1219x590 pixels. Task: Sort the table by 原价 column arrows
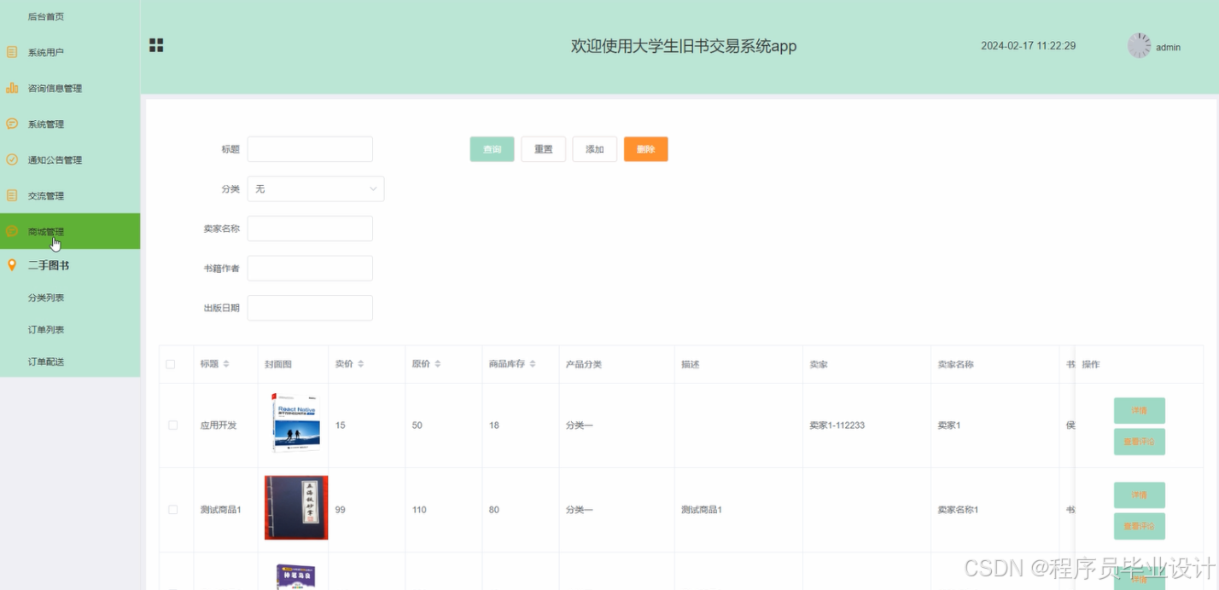point(438,364)
